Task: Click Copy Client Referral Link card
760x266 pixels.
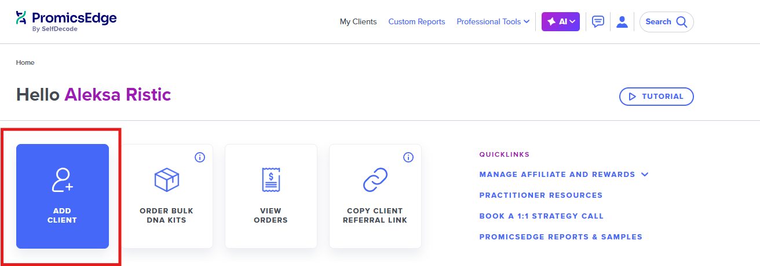Action: [x=375, y=196]
